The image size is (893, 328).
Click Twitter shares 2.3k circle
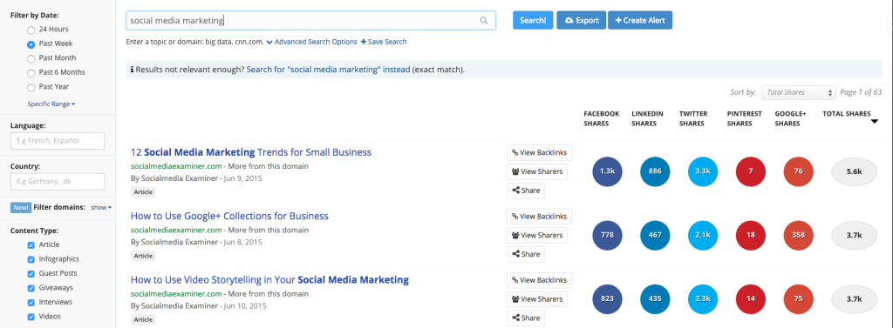pos(703,299)
